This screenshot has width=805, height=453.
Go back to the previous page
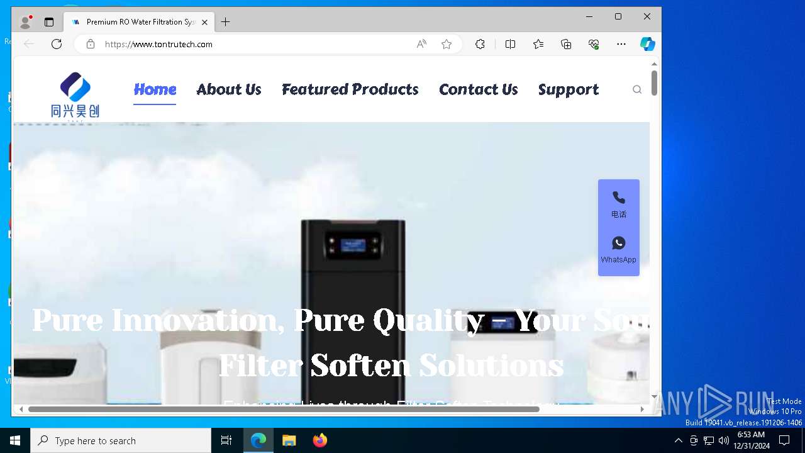point(29,44)
